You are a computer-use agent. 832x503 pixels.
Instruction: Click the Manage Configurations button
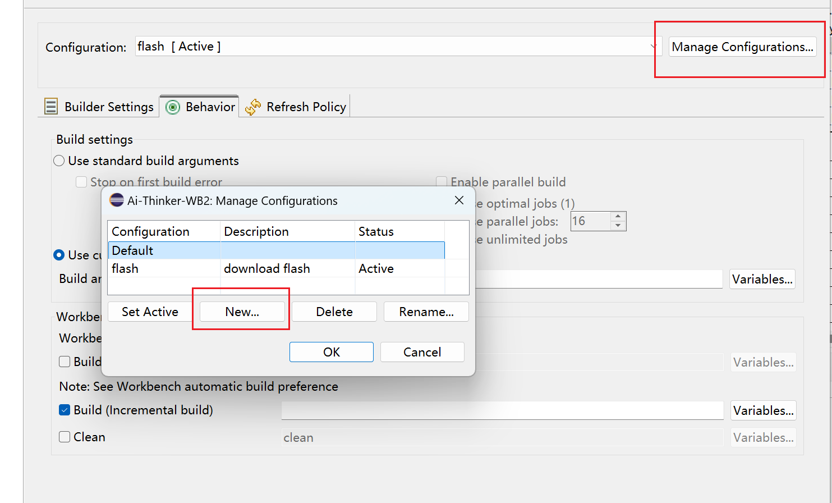(x=742, y=47)
